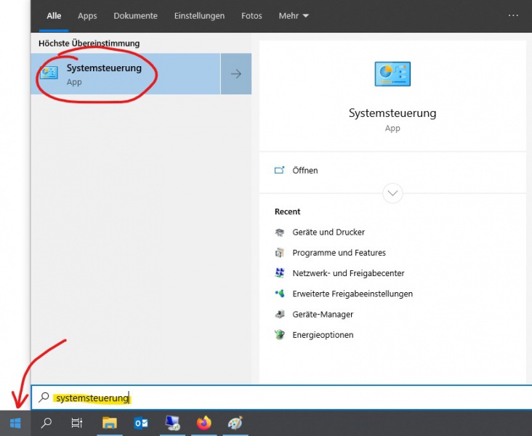
Task: Open Task View from the taskbar
Action: 77,423
